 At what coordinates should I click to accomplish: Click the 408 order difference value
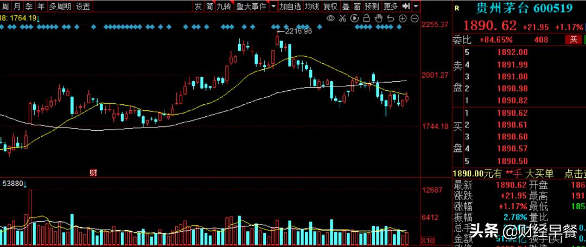tap(541, 40)
